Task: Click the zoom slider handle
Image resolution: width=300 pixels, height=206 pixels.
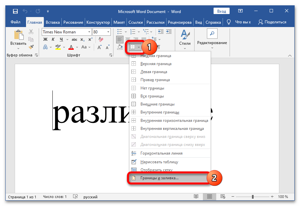Action: (x=253, y=197)
